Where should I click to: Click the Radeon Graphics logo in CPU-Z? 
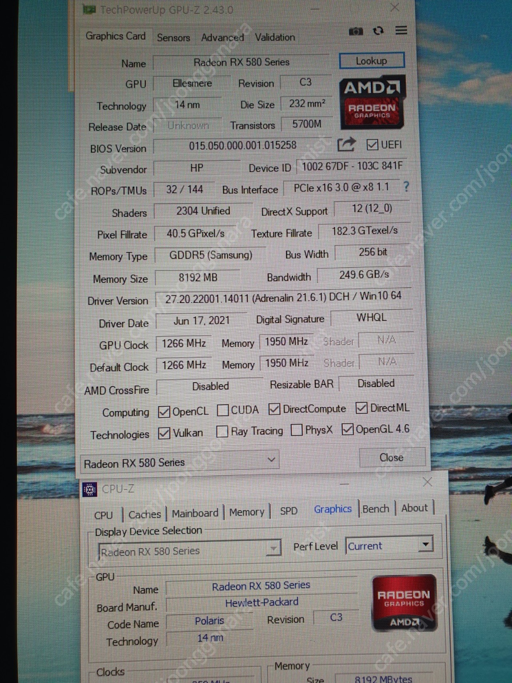404,603
